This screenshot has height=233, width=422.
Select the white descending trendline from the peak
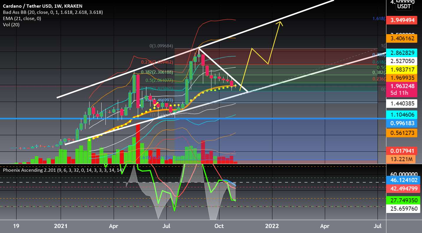tap(223, 70)
